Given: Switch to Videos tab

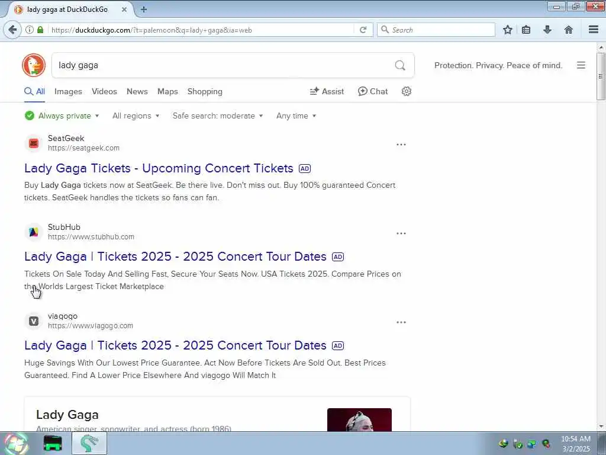Looking at the screenshot, I should [x=104, y=92].
